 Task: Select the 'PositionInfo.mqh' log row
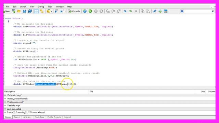tap(109, 102)
